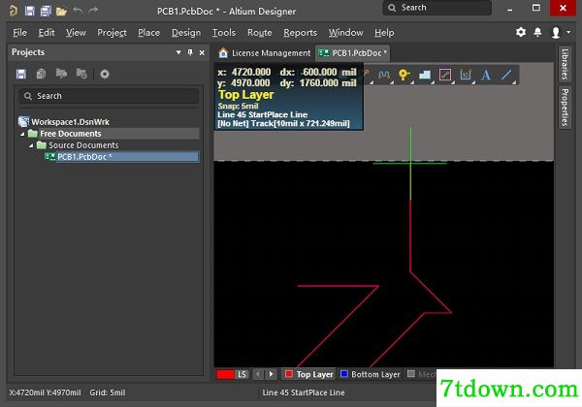The width and height of the screenshot is (582, 407).
Task: Click the Top Layer red color box
Action: [288, 374]
